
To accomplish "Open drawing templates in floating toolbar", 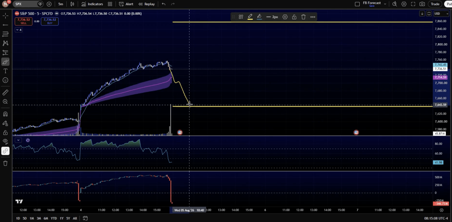I will pyautogui.click(x=241, y=17).
